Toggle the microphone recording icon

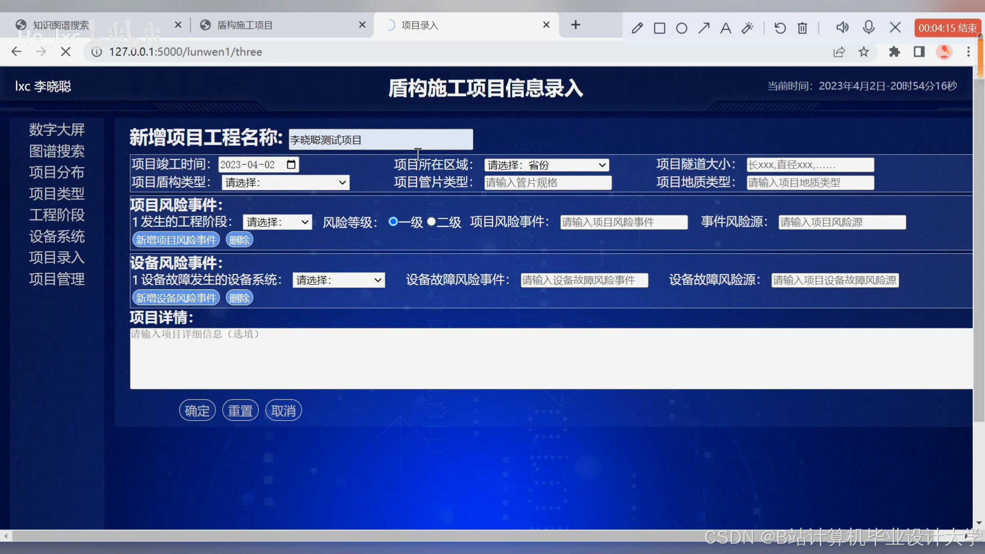[x=869, y=27]
